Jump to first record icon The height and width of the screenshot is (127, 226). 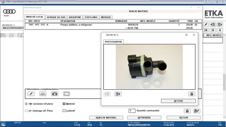tap(206, 30)
